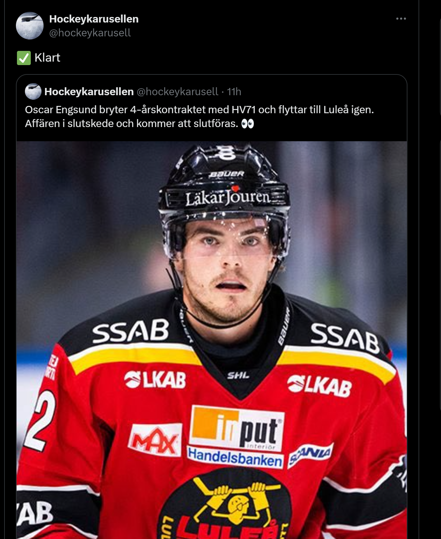Open the hockey player photo

coord(212,340)
